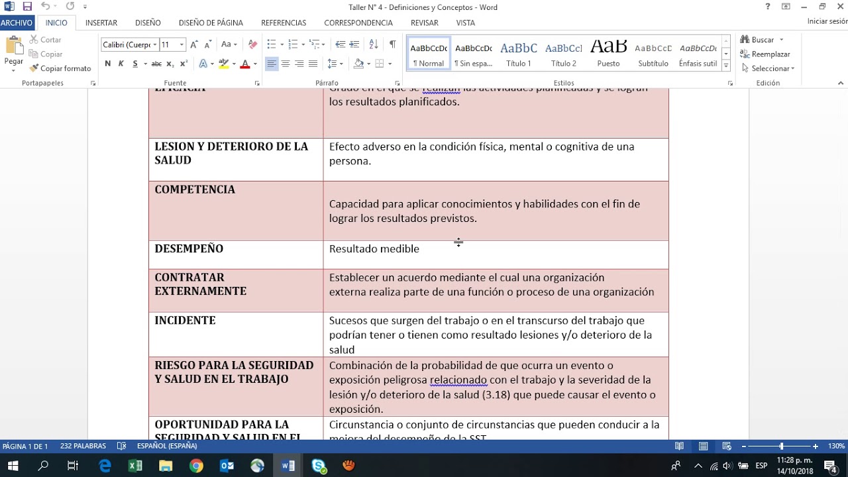Open Word Help question mark
Screen dimensions: 848x477
pos(768,7)
